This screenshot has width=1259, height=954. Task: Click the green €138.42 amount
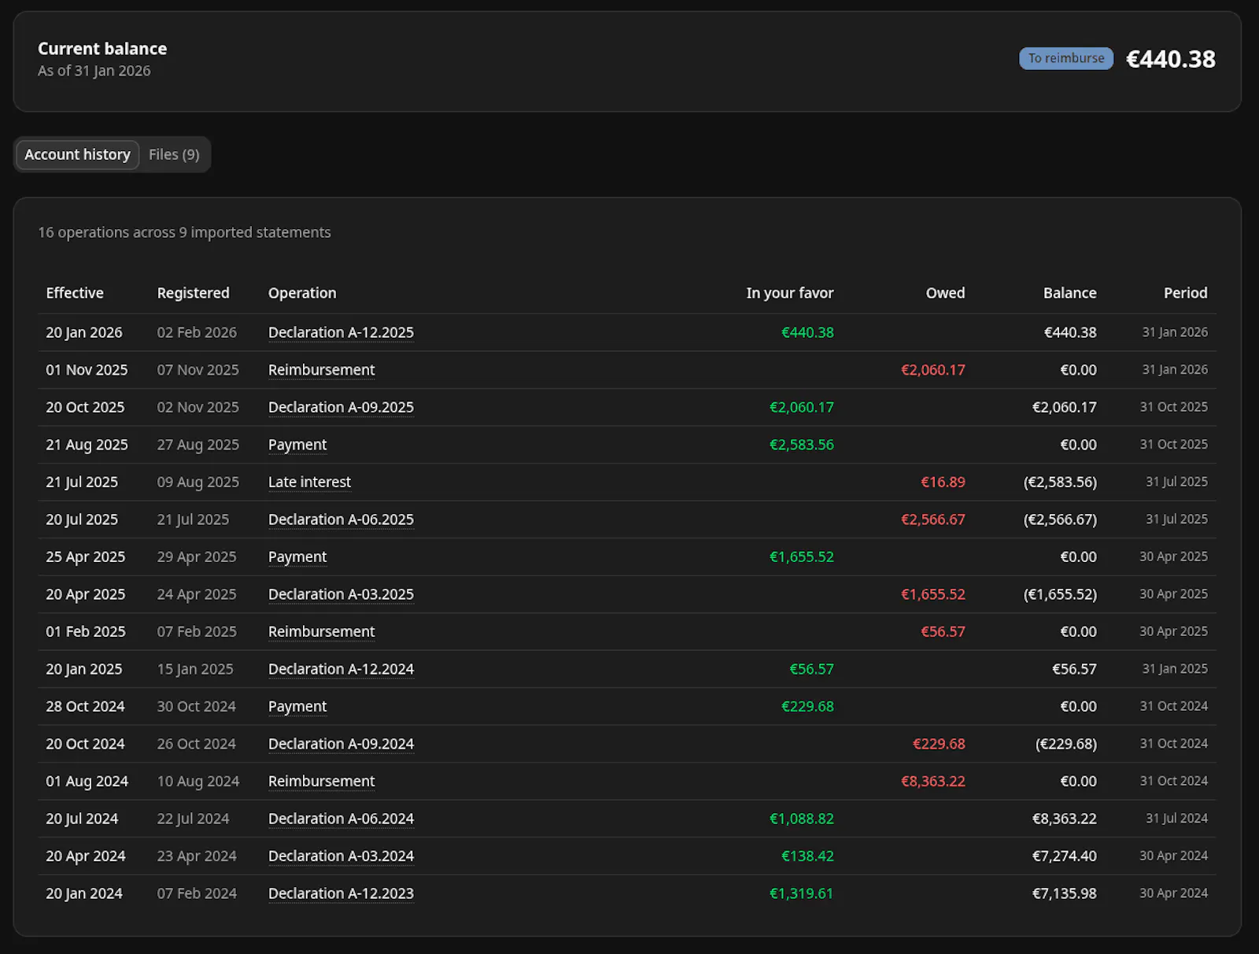pyautogui.click(x=807, y=856)
